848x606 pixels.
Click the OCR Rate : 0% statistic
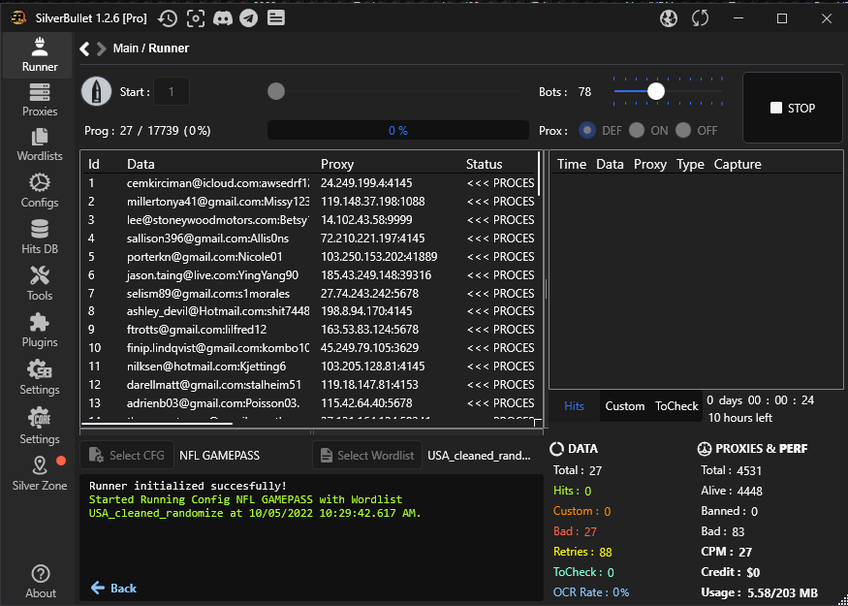click(x=591, y=592)
